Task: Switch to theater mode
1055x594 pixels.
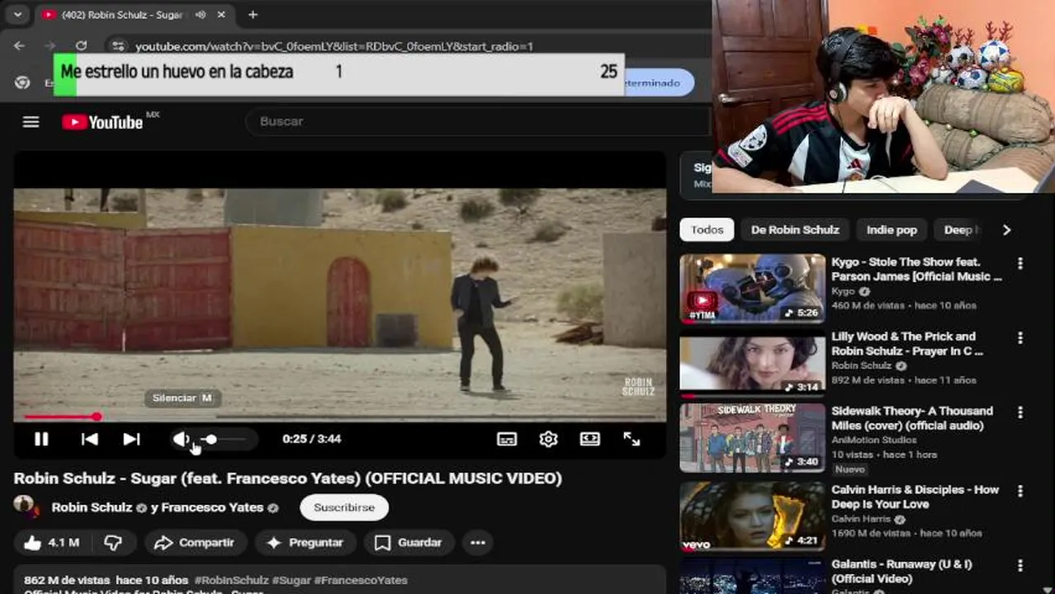Action: click(x=589, y=439)
